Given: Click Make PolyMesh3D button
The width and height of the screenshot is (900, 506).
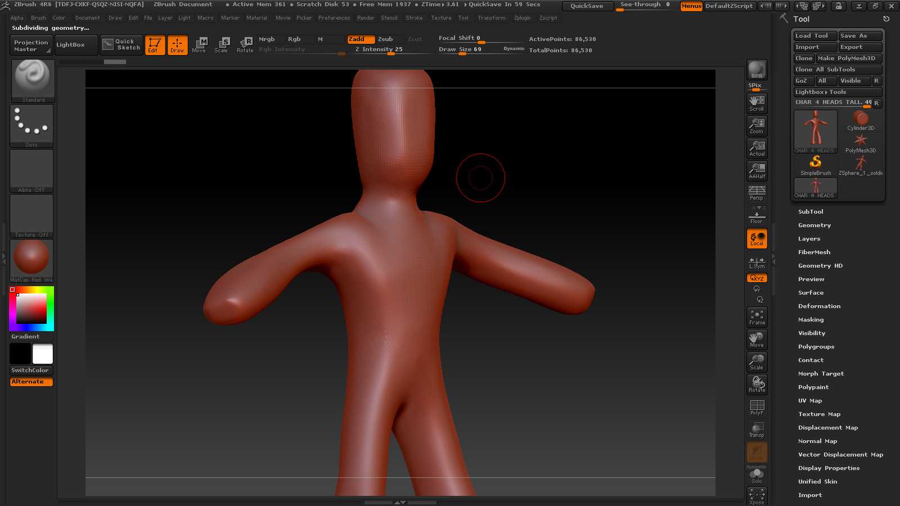Looking at the screenshot, I should (x=849, y=58).
